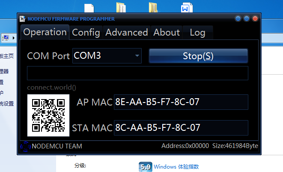
Task: Expand the address bar breadcrumb arrow
Action: point(14,38)
